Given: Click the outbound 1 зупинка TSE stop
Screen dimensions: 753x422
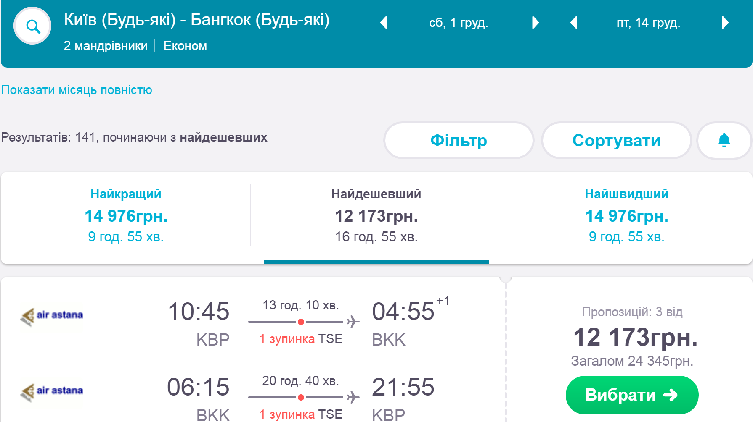Looking at the screenshot, I should point(301,339).
